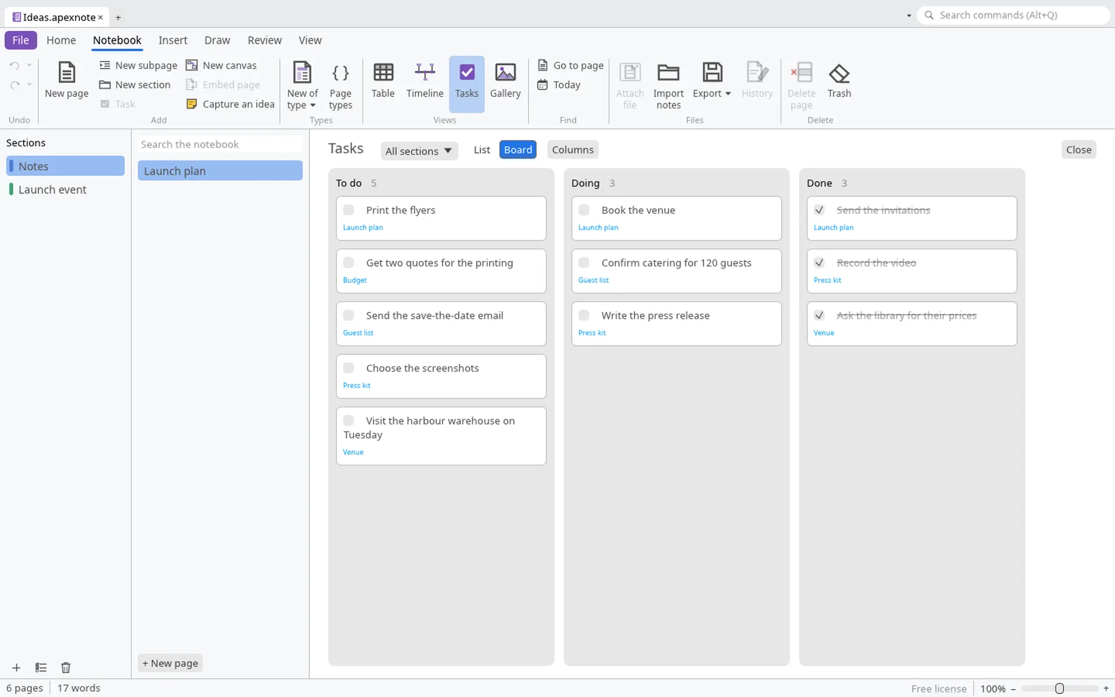Switch to the Home ribbon tab

coord(61,40)
